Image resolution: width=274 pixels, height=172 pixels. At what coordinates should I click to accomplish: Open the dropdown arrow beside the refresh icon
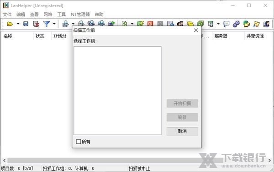click(x=132, y=24)
